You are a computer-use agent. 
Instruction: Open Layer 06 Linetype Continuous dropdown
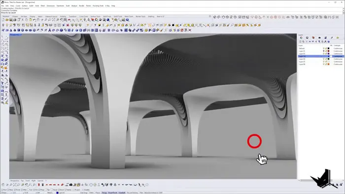[338, 64]
